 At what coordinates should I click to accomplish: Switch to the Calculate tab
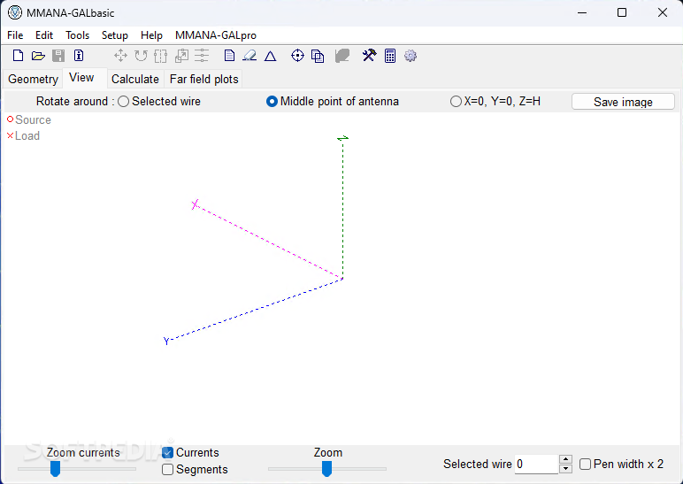135,80
